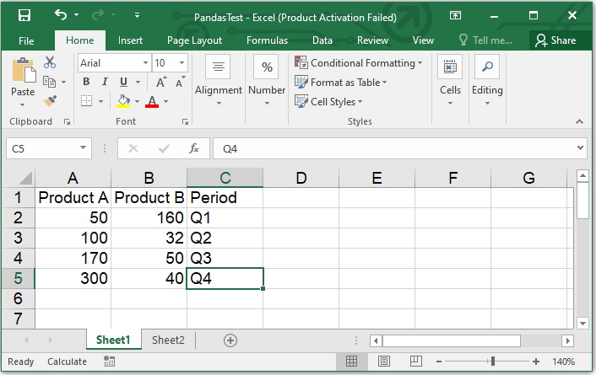The height and width of the screenshot is (375, 596).
Task: Click the Format Painter brush icon
Action: click(50, 100)
